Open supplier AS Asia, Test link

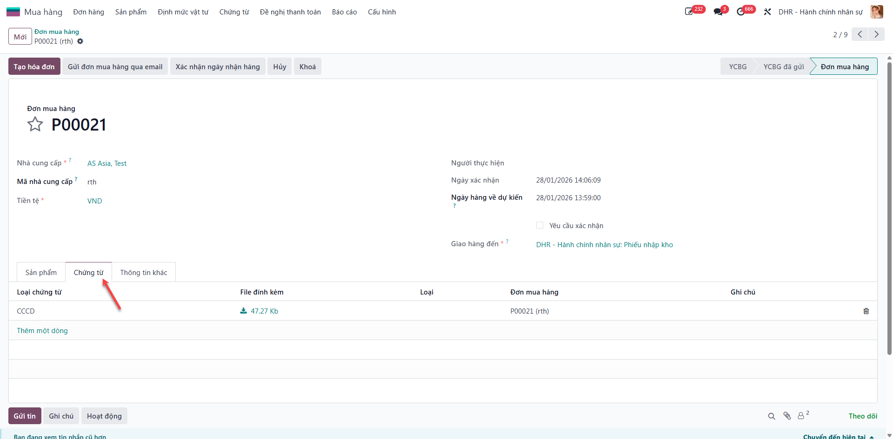tap(107, 164)
